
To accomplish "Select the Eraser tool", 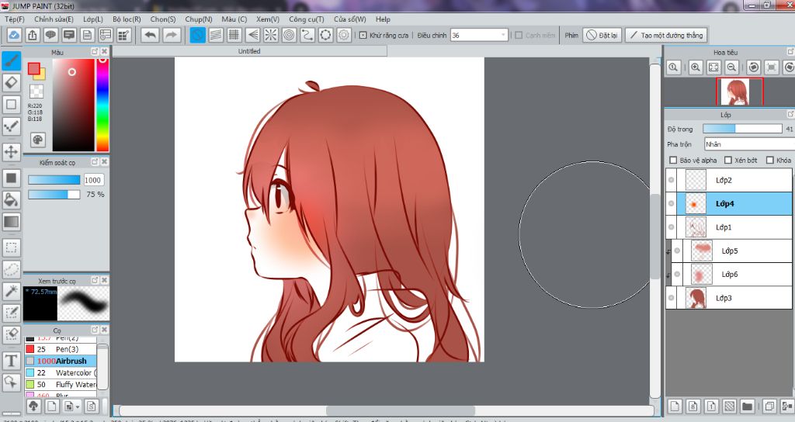I will point(11,82).
